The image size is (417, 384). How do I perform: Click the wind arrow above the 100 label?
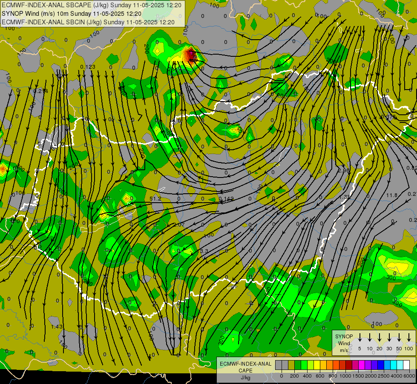pyautogui.click(x=409, y=337)
